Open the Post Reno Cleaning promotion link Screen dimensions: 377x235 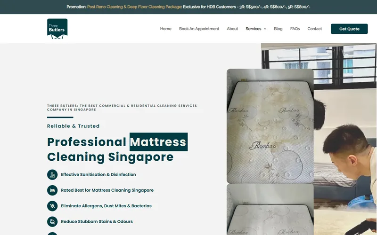point(134,7)
